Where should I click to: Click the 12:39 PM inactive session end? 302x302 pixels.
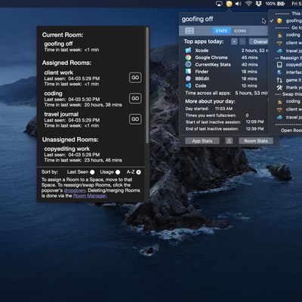254,128
